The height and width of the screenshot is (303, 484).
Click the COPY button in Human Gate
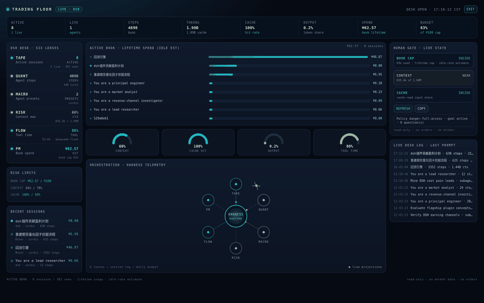click(x=422, y=109)
